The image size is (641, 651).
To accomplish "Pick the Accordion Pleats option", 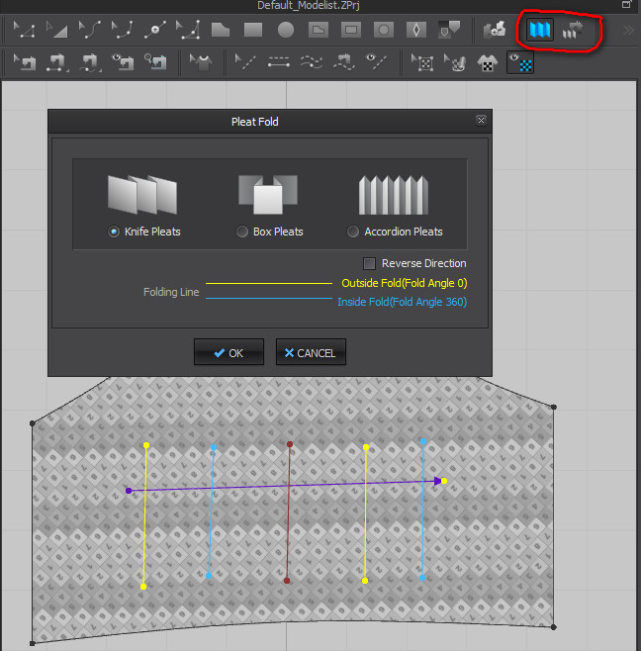I will click(x=353, y=232).
